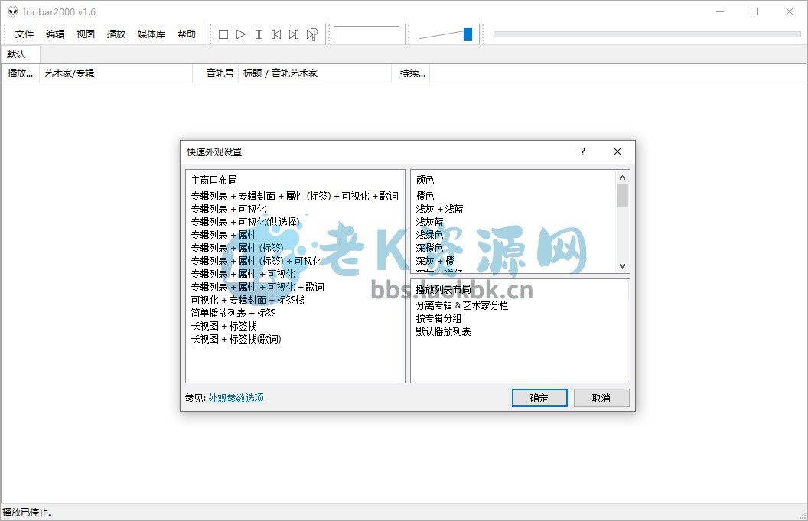This screenshot has height=521, width=808.
Task: Click the 标题 / 音轨艺术家 column header
Action: pos(314,73)
